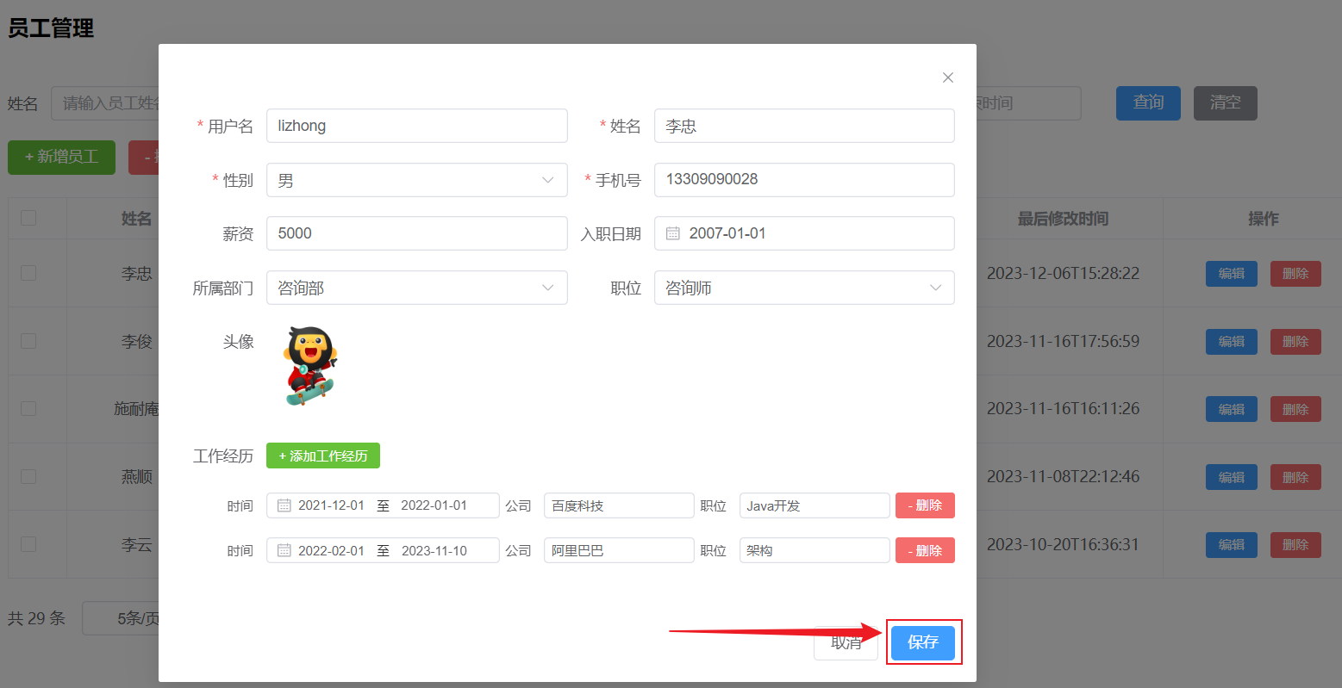The image size is (1342, 688).
Task: Open the 所属部门 dropdown
Action: point(416,288)
